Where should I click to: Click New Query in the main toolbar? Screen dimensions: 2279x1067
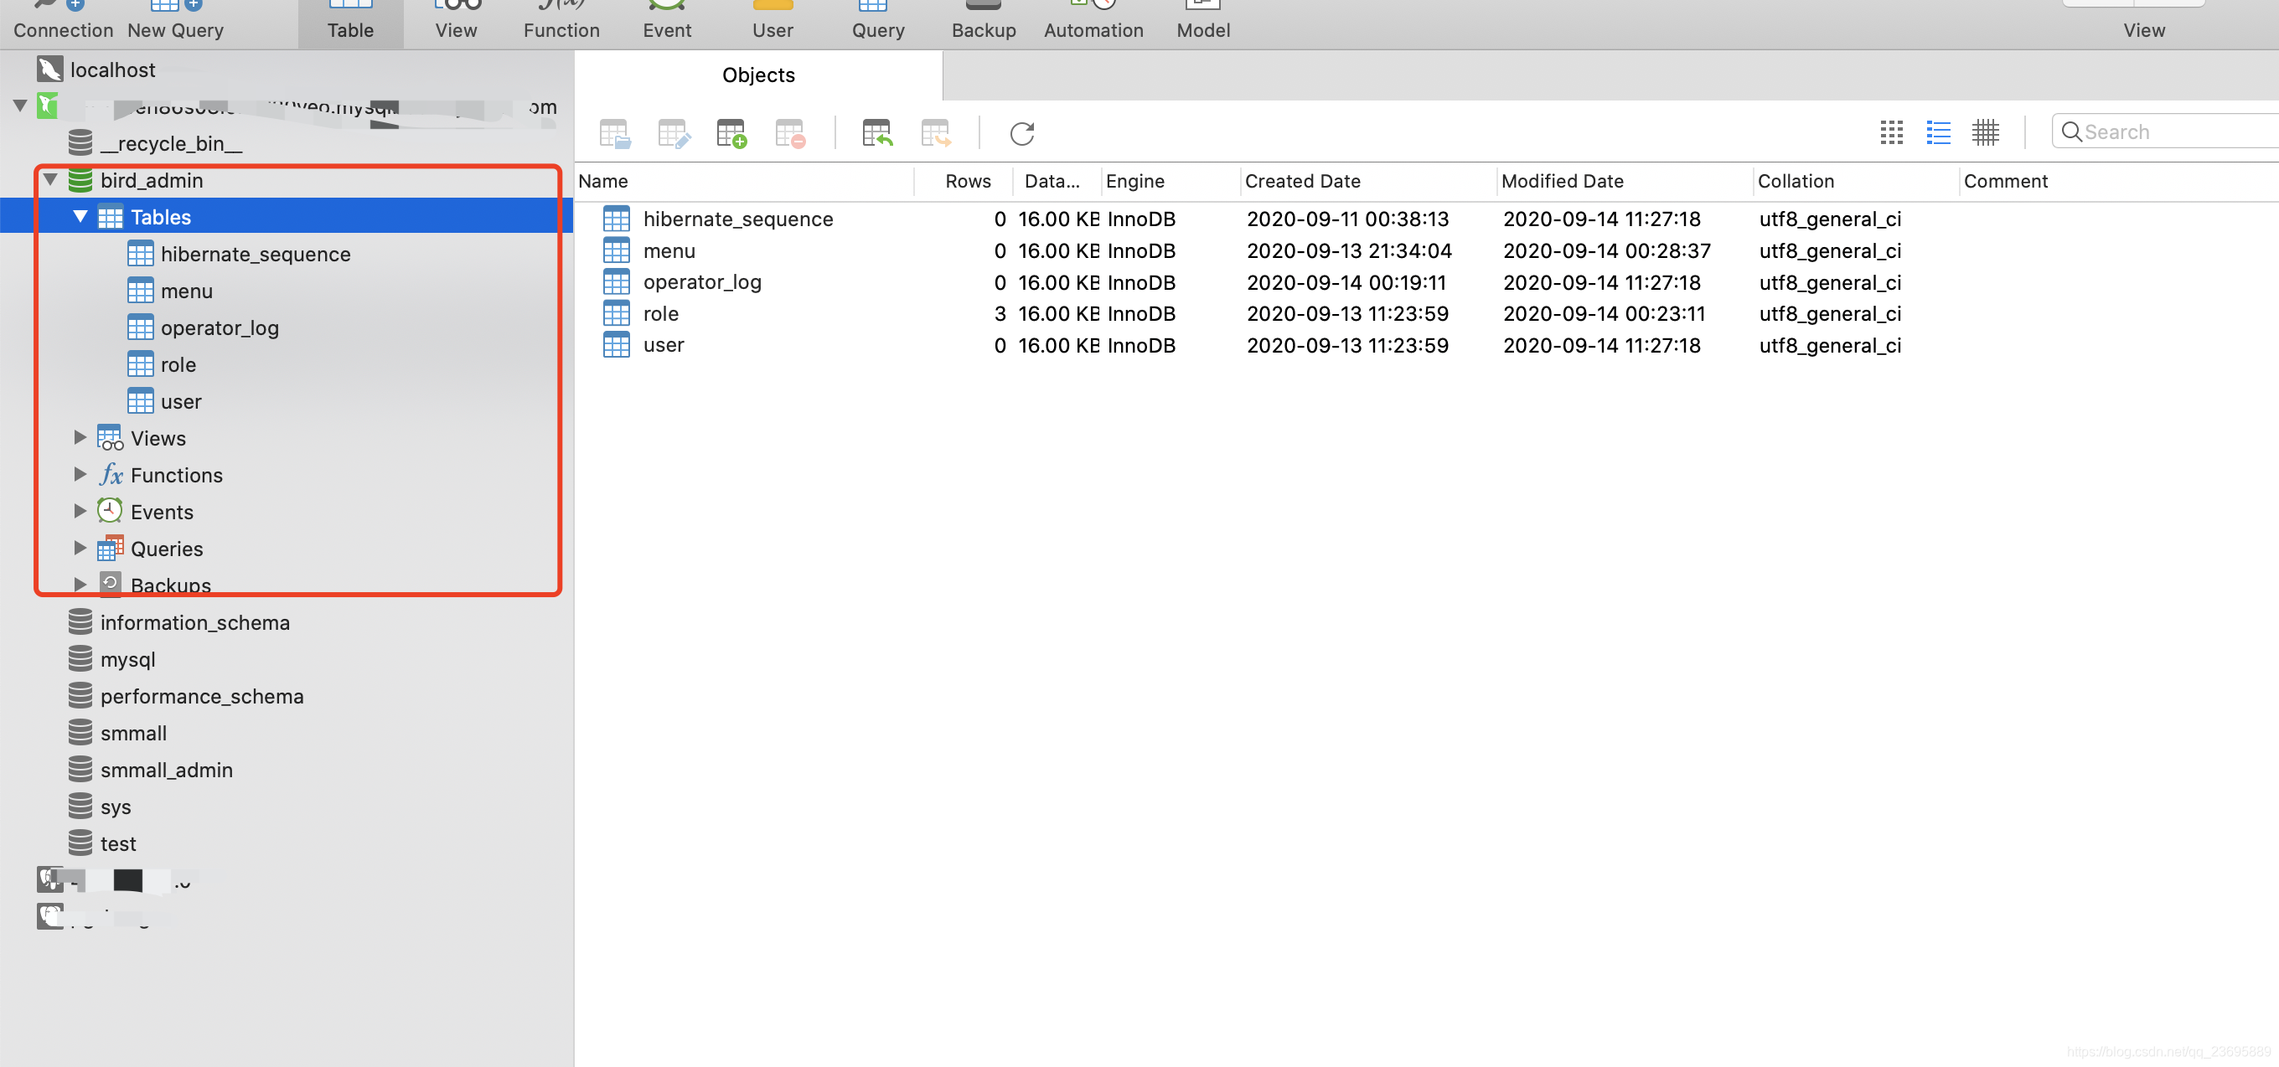pos(175,21)
